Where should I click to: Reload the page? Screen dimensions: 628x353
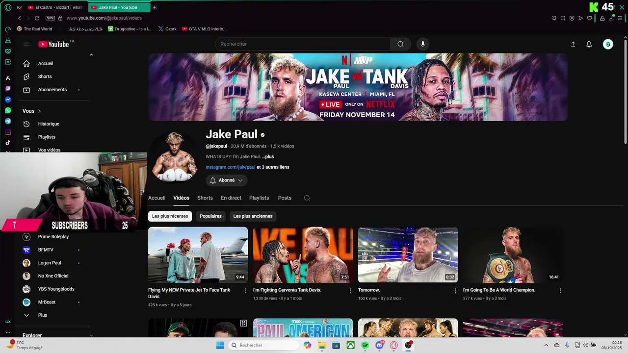pyautogui.click(x=37, y=18)
